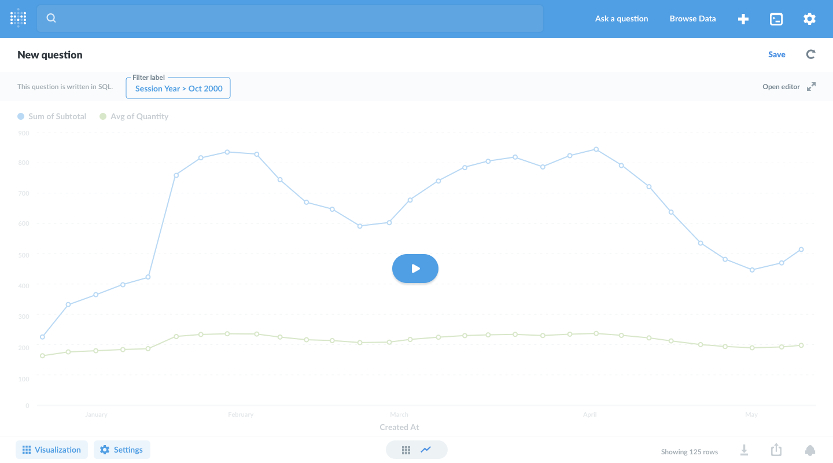Switch to table view with the grid toggle
This screenshot has height=463, width=833.
[x=406, y=449]
